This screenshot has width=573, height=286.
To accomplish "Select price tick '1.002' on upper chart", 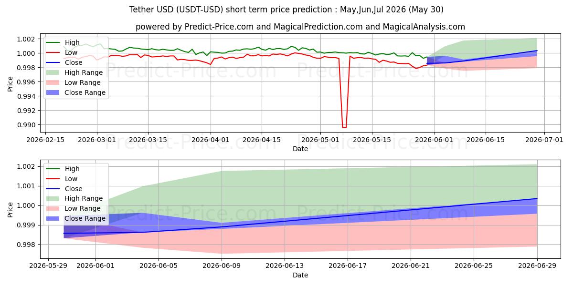I will tap(27, 39).
